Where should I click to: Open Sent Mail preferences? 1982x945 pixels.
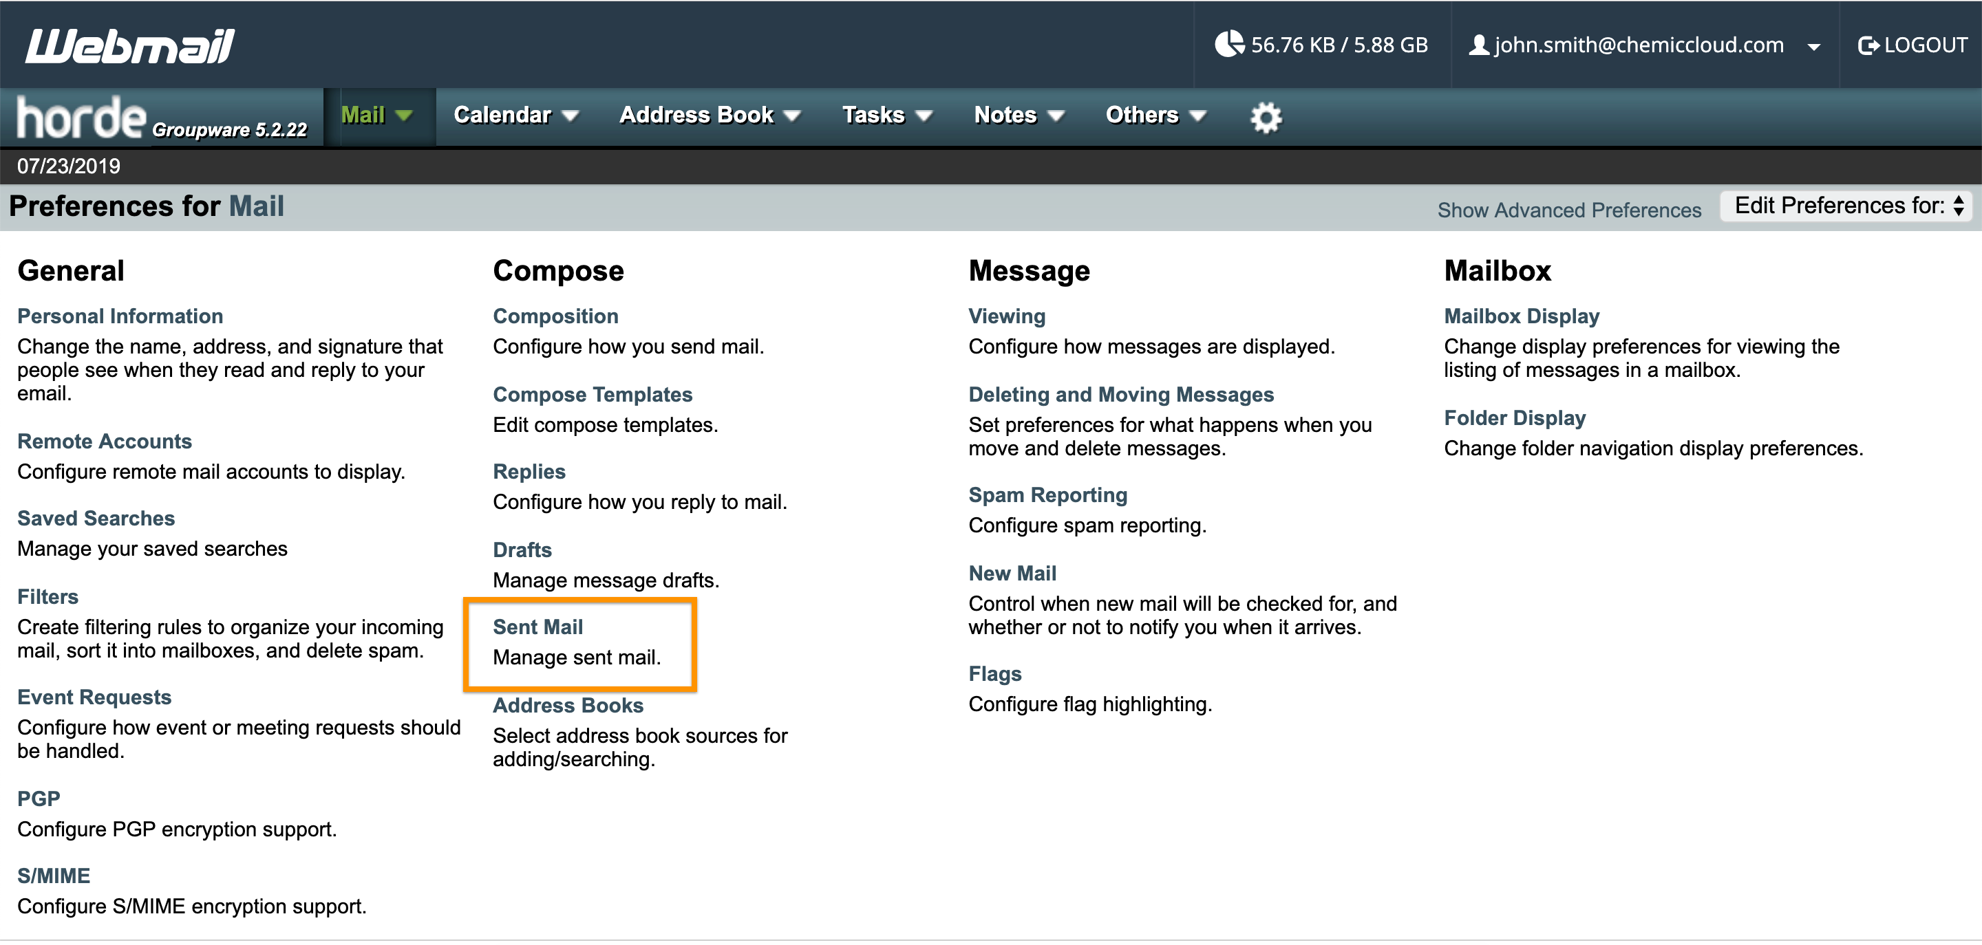point(537,627)
